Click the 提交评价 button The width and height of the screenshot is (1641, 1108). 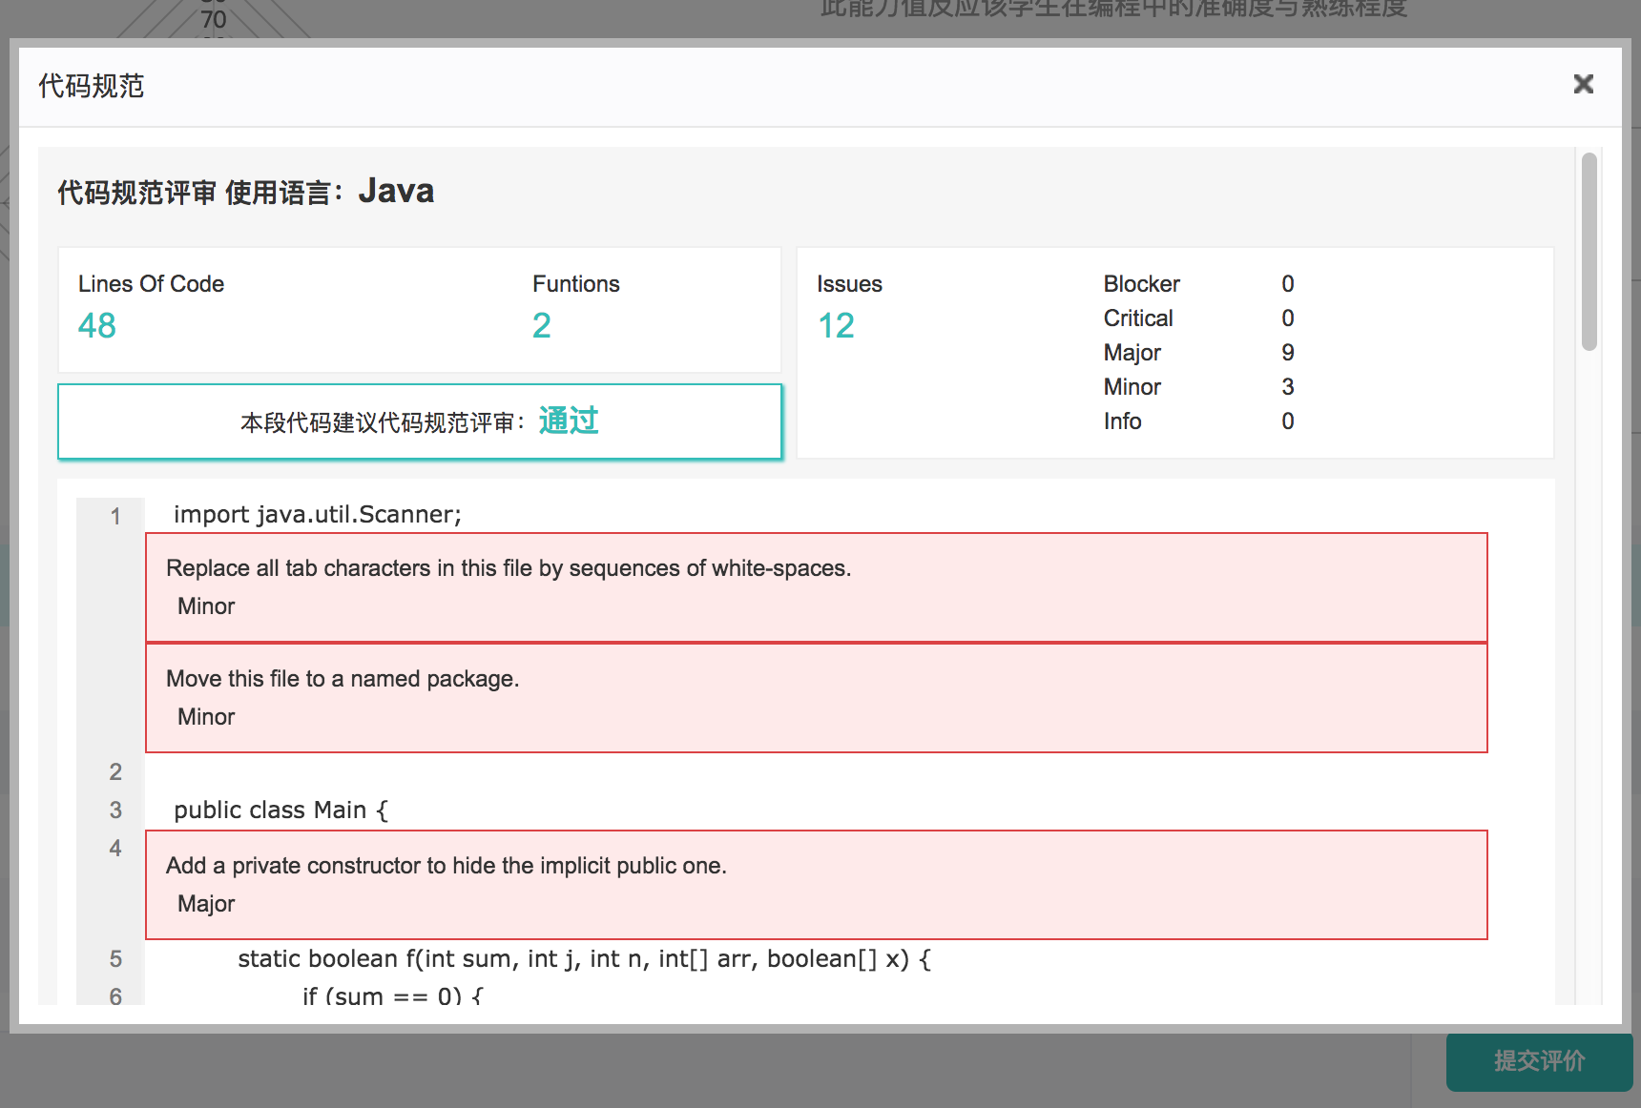pos(1538,1061)
